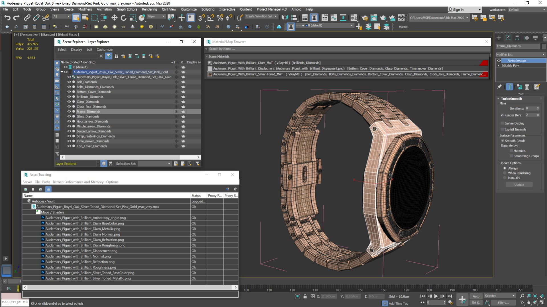Collapse the TurboSmooth rollout
Screen dimensions: 547x307
(x=498, y=99)
